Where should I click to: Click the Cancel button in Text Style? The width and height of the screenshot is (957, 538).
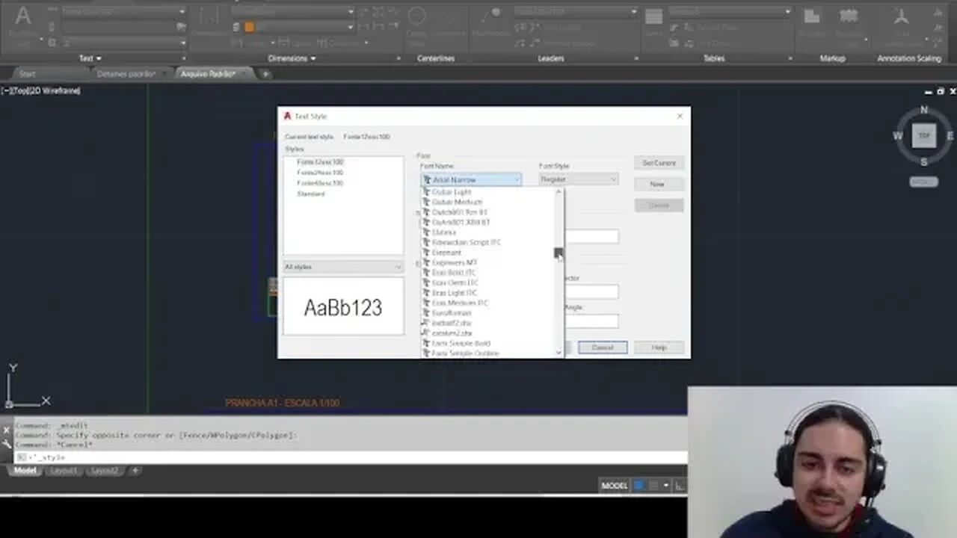603,347
